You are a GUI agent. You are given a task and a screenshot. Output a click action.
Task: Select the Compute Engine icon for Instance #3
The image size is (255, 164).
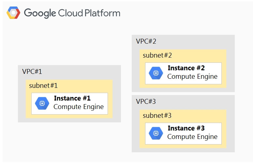click(x=156, y=133)
